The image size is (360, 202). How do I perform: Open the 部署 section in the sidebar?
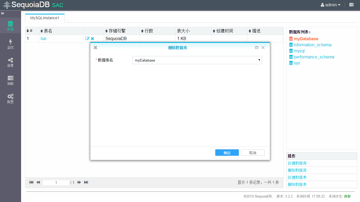[x=10, y=62]
